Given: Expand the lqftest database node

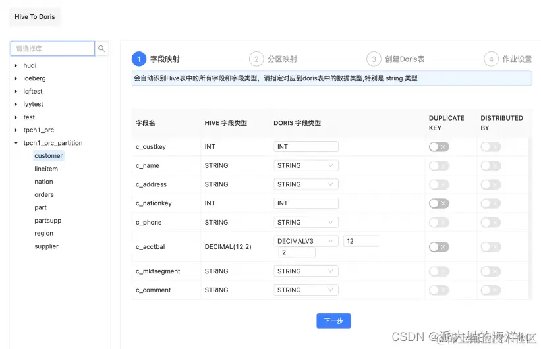Looking at the screenshot, I should tap(16, 92).
